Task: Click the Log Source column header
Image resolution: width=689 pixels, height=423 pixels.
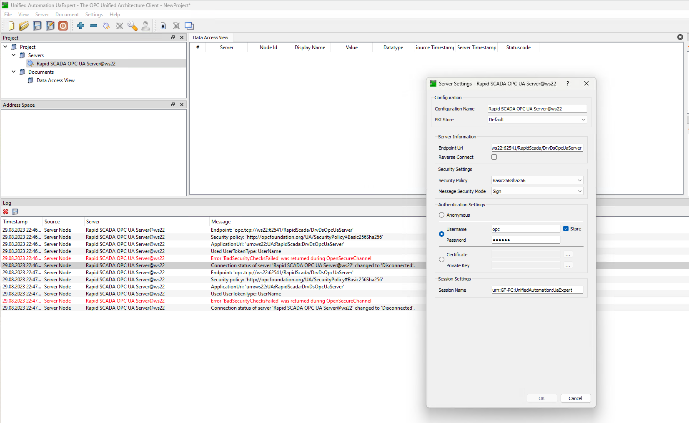Action: pos(63,222)
